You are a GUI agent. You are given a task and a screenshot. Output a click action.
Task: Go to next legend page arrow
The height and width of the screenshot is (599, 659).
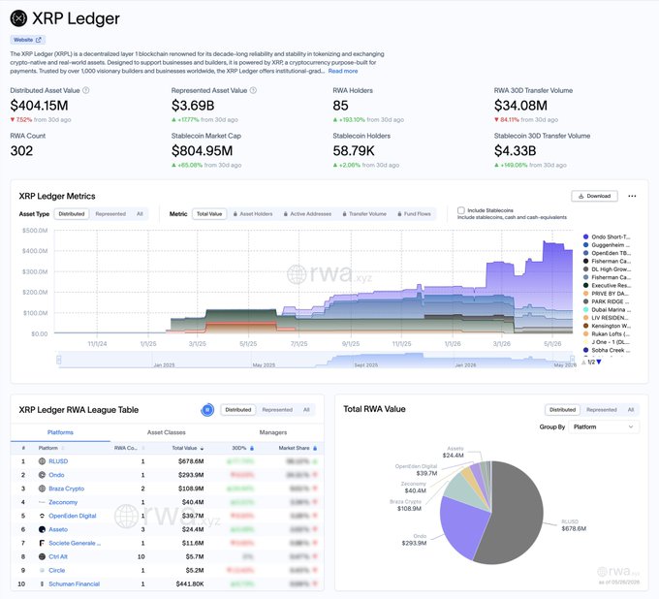[x=599, y=362]
